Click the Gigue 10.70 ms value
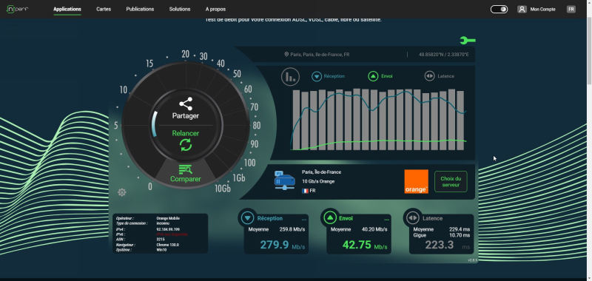Image resolution: width=592 pixels, height=281 pixels. point(460,235)
